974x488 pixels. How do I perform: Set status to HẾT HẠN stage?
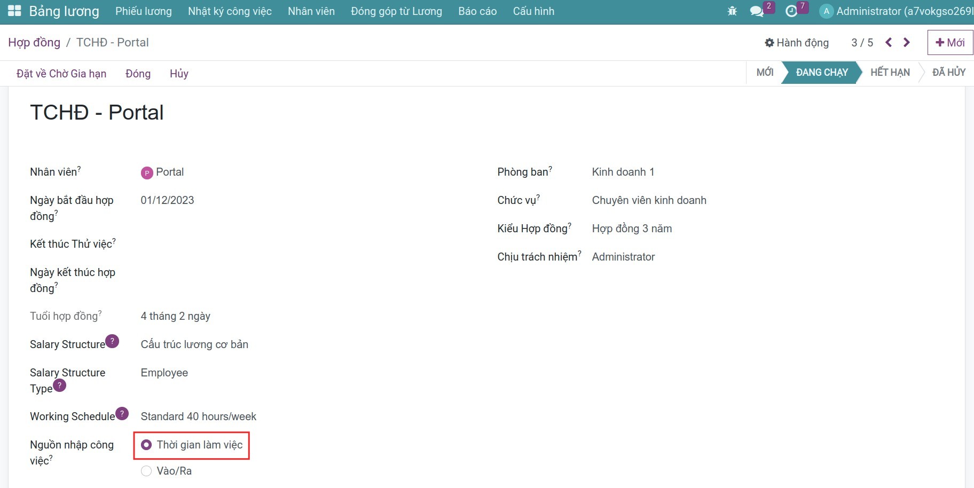pos(890,72)
